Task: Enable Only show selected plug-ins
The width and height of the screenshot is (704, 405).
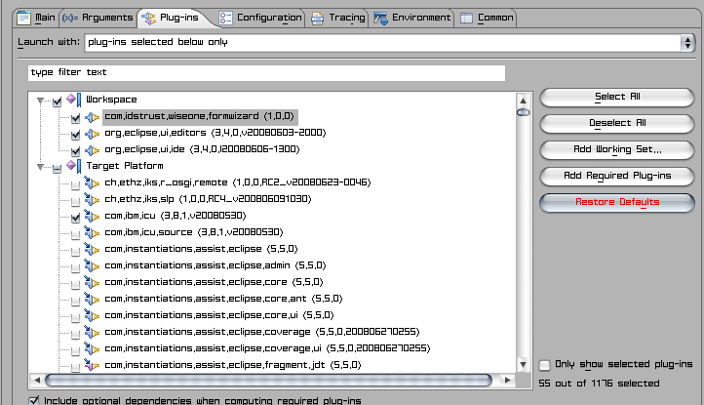Action: click(545, 365)
